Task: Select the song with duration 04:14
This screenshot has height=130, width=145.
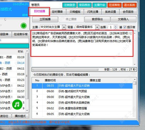Action: click(13, 63)
